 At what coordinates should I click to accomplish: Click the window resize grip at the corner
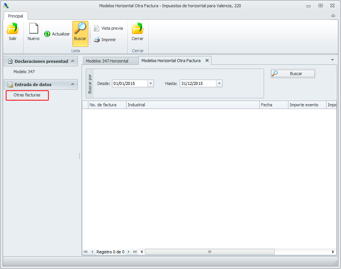click(x=335, y=263)
